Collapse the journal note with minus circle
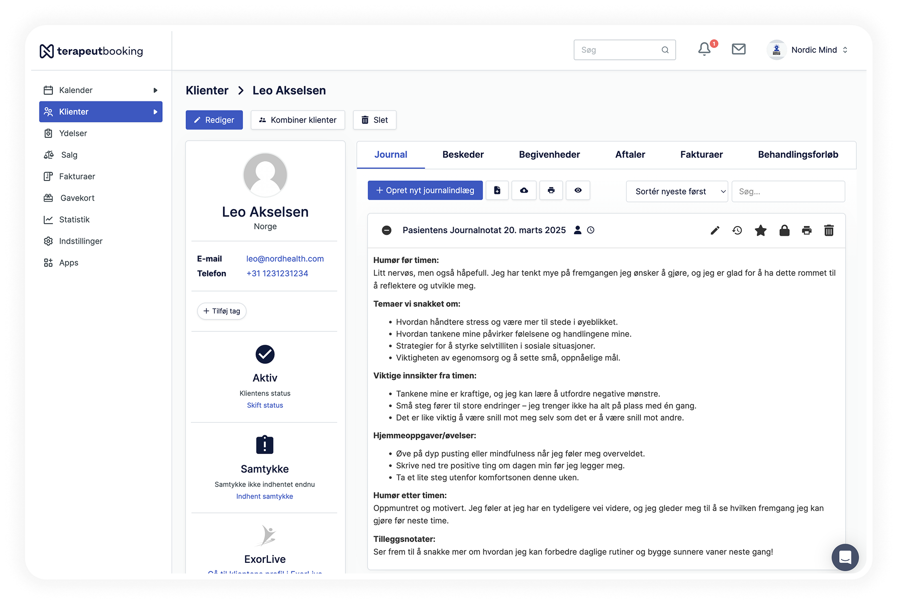This screenshot has width=898, height=605. (386, 230)
